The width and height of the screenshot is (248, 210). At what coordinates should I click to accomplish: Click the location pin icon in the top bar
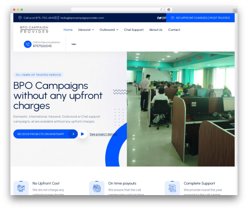coord(20,18)
